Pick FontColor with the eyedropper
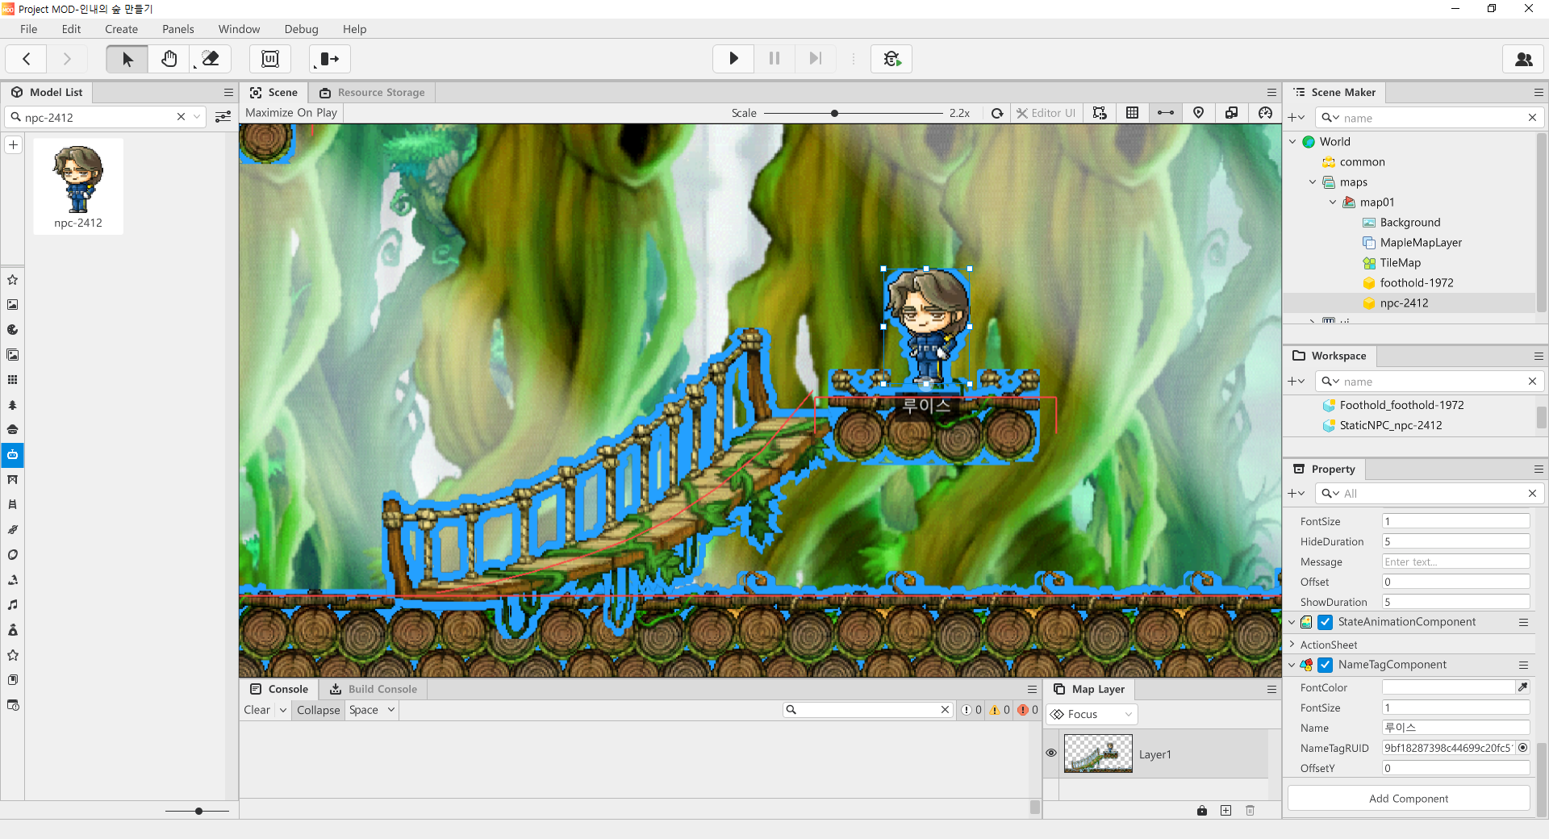Viewport: 1549px width, 839px height. click(x=1522, y=687)
